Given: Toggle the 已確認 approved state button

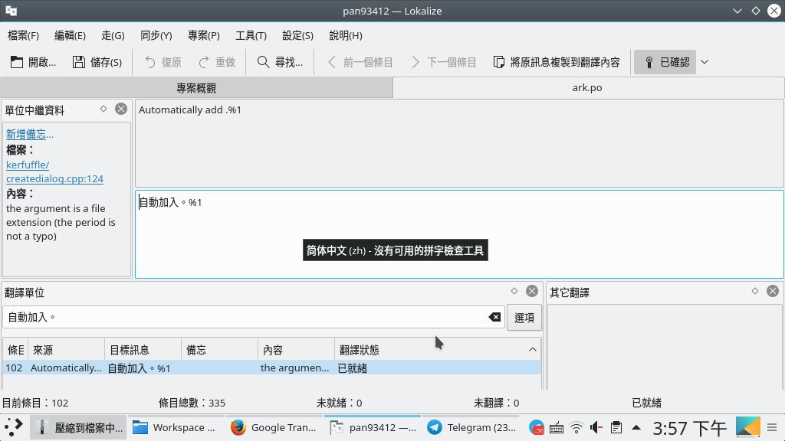Looking at the screenshot, I should [x=665, y=62].
